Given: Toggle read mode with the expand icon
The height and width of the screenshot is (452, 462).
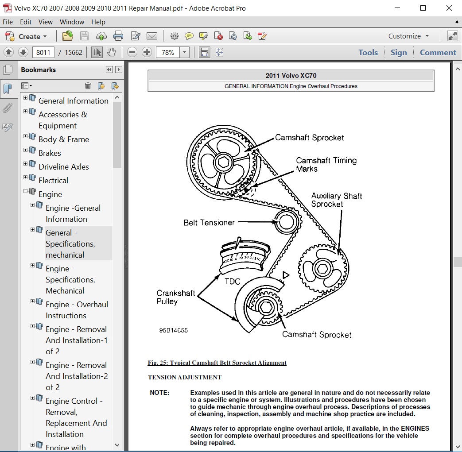Looking at the screenshot, I should click(452, 36).
